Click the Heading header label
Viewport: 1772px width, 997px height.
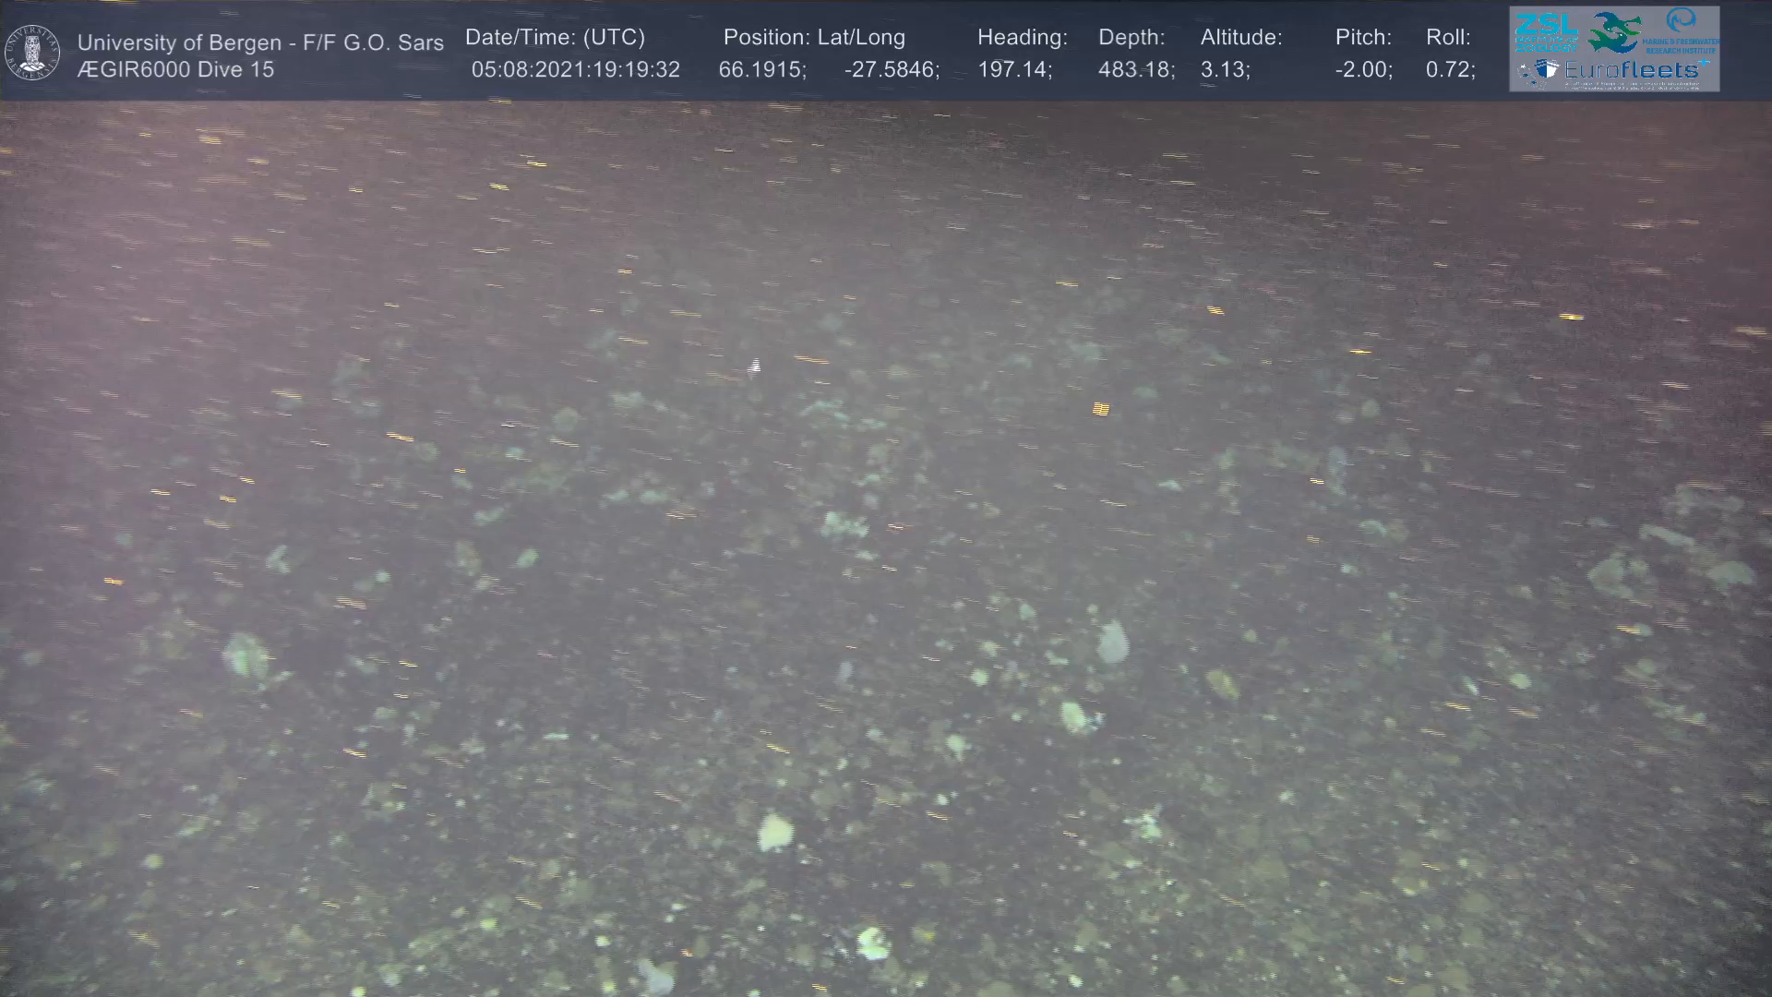1022,38
